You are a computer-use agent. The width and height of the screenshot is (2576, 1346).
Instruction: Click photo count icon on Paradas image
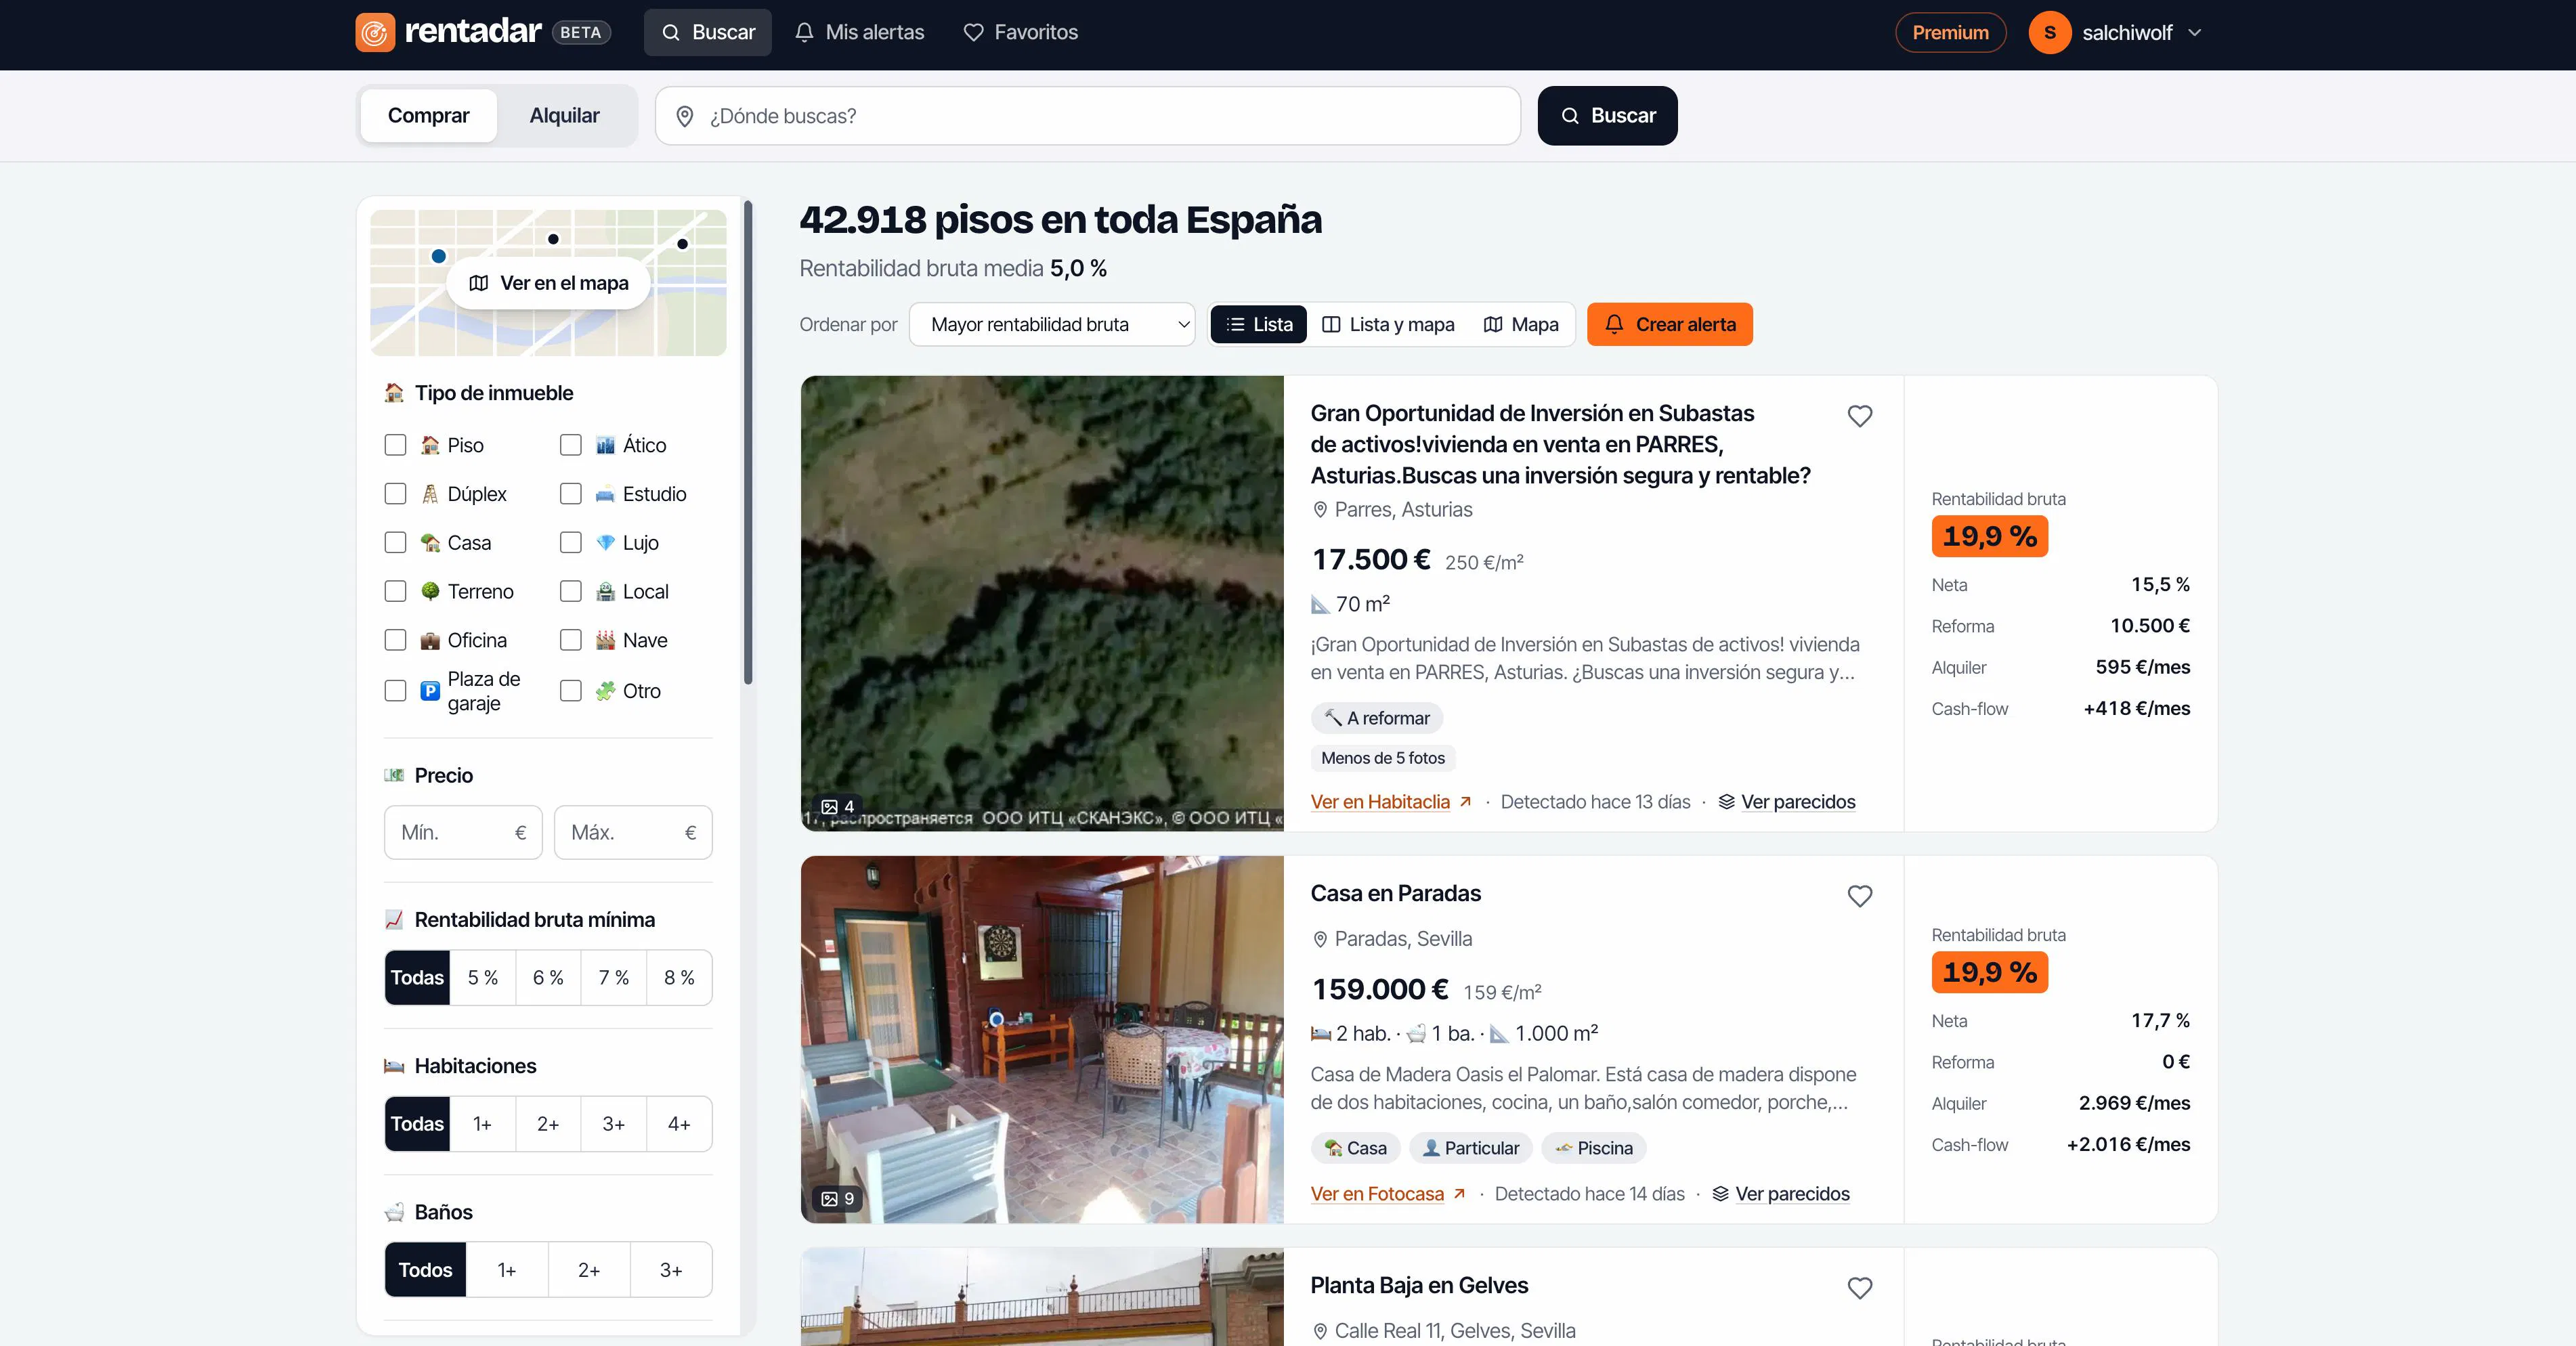(829, 1198)
